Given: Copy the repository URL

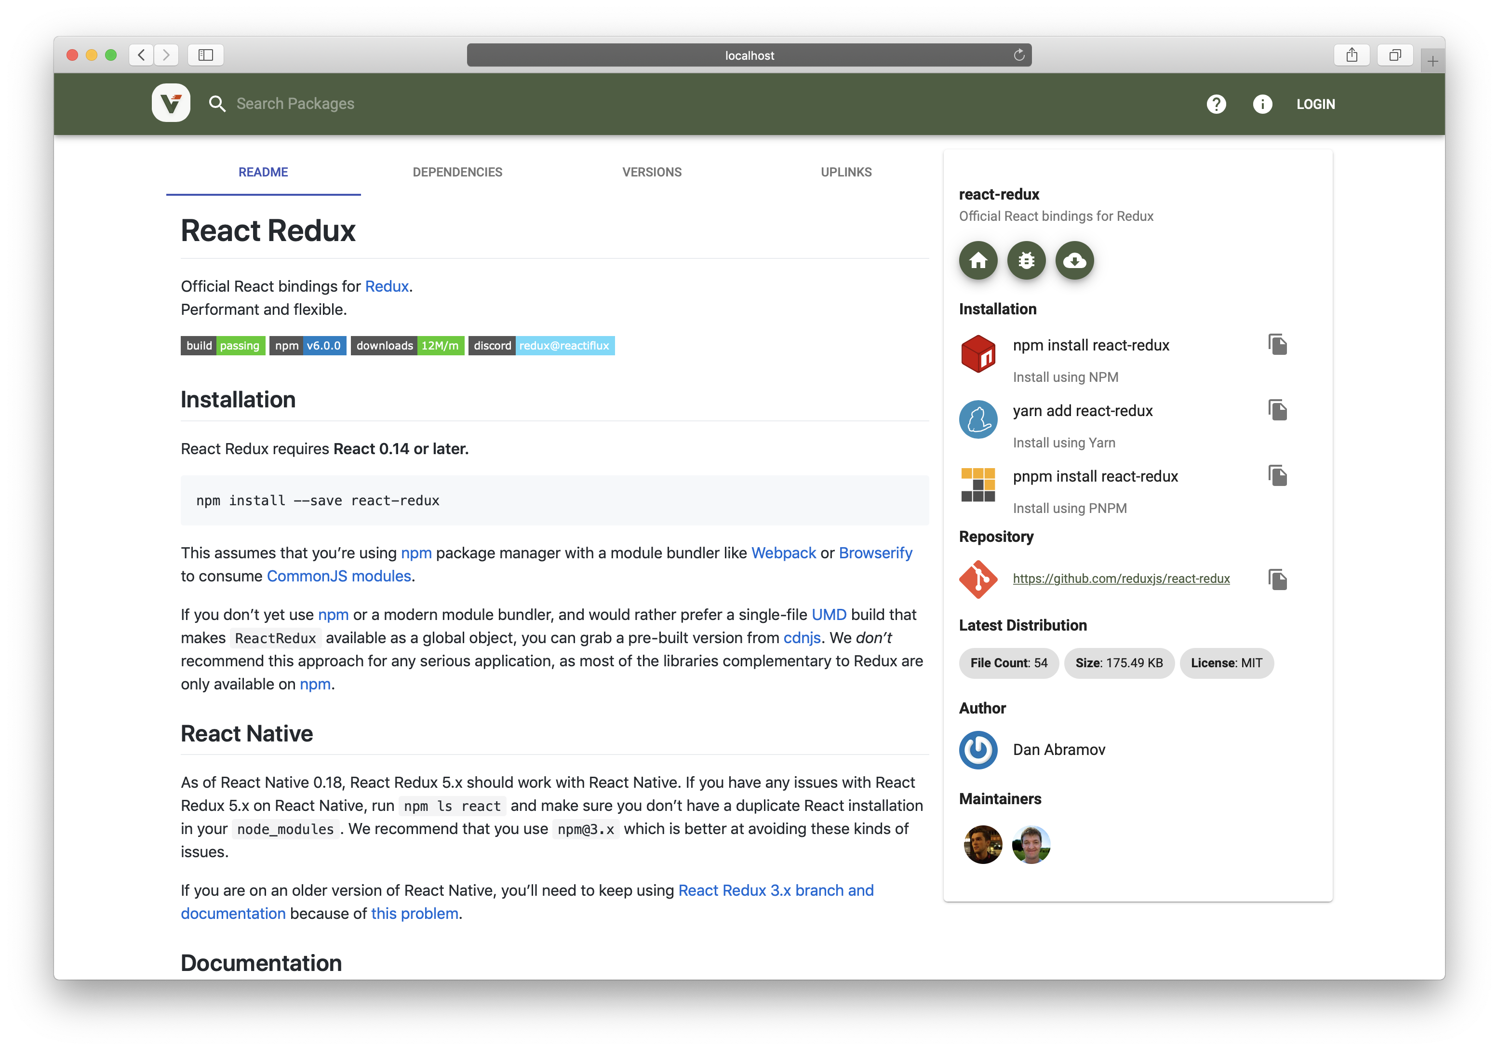Looking at the screenshot, I should click(x=1278, y=579).
